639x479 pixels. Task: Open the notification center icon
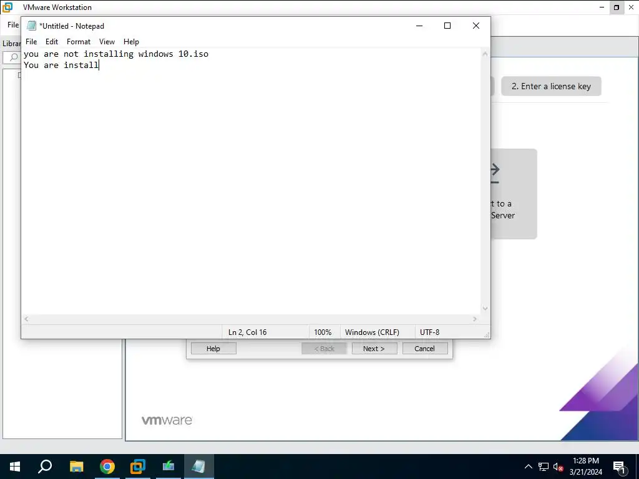620,467
